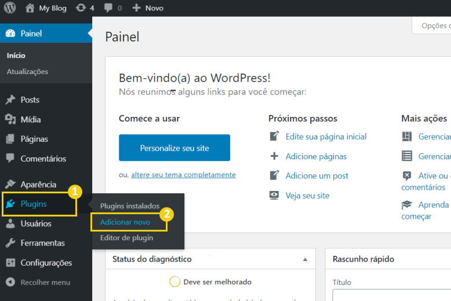The height and width of the screenshot is (301, 451).
Task: Click the Título input field
Action: click(x=391, y=295)
